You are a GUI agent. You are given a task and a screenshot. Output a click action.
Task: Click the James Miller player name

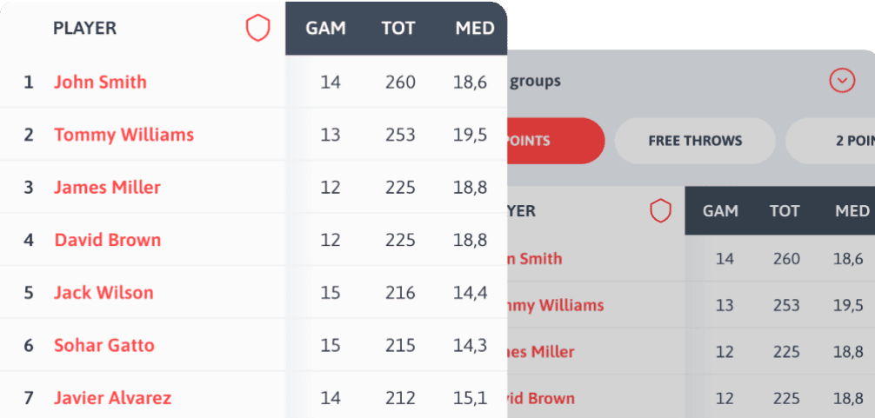pos(107,187)
